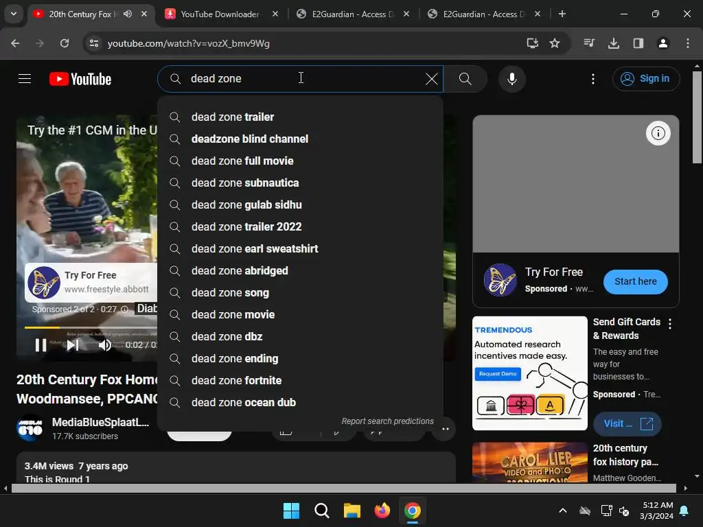The image size is (703, 527).
Task: Open the YouTube hamburger guide menu
Action: 25,79
